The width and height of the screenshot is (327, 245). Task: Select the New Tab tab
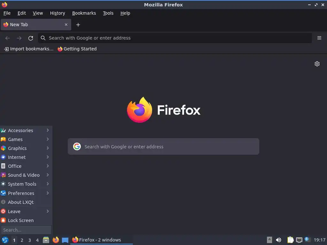(36, 25)
